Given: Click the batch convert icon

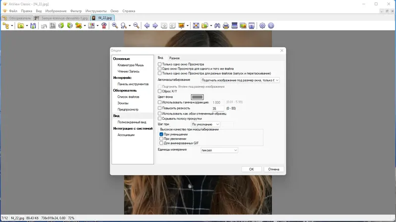Looking at the screenshot, I should tap(205, 26).
